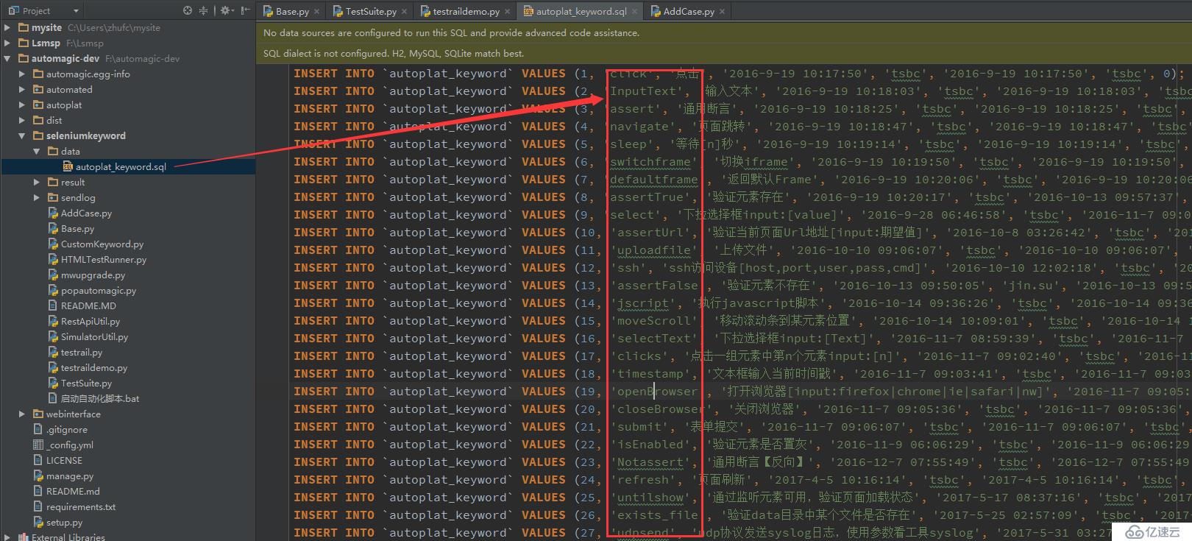The width and height of the screenshot is (1192, 541).
Task: Select autoplat_keyword.sql in project tree
Action: 121,166
